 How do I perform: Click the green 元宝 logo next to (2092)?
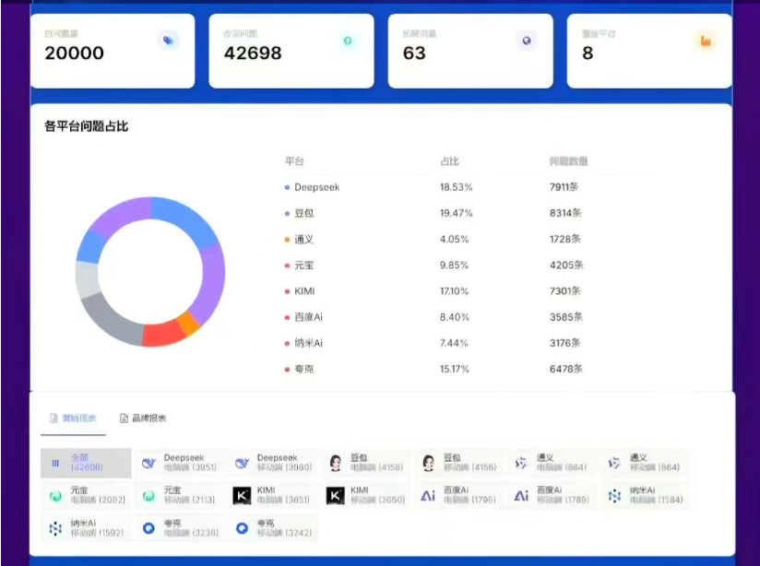(x=55, y=496)
